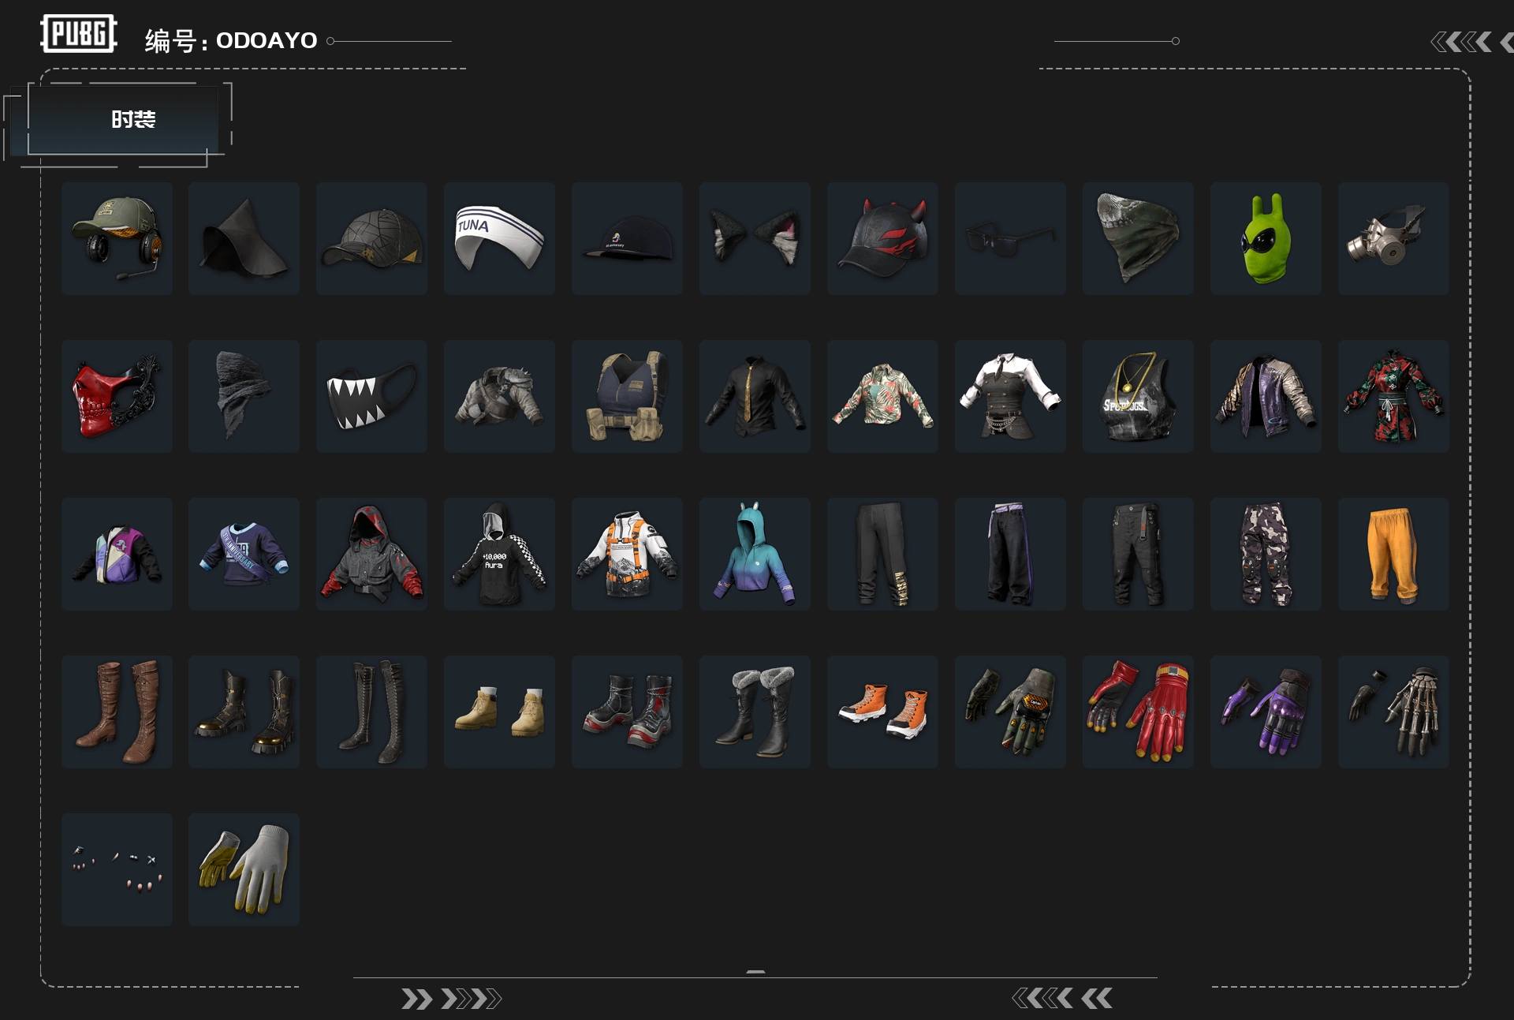
Task: Pick the tall brown leather boots
Action: [x=117, y=712]
